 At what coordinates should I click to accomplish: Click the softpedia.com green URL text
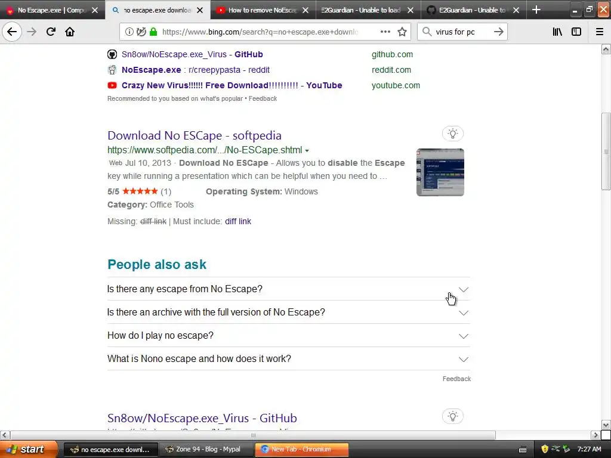(x=205, y=150)
